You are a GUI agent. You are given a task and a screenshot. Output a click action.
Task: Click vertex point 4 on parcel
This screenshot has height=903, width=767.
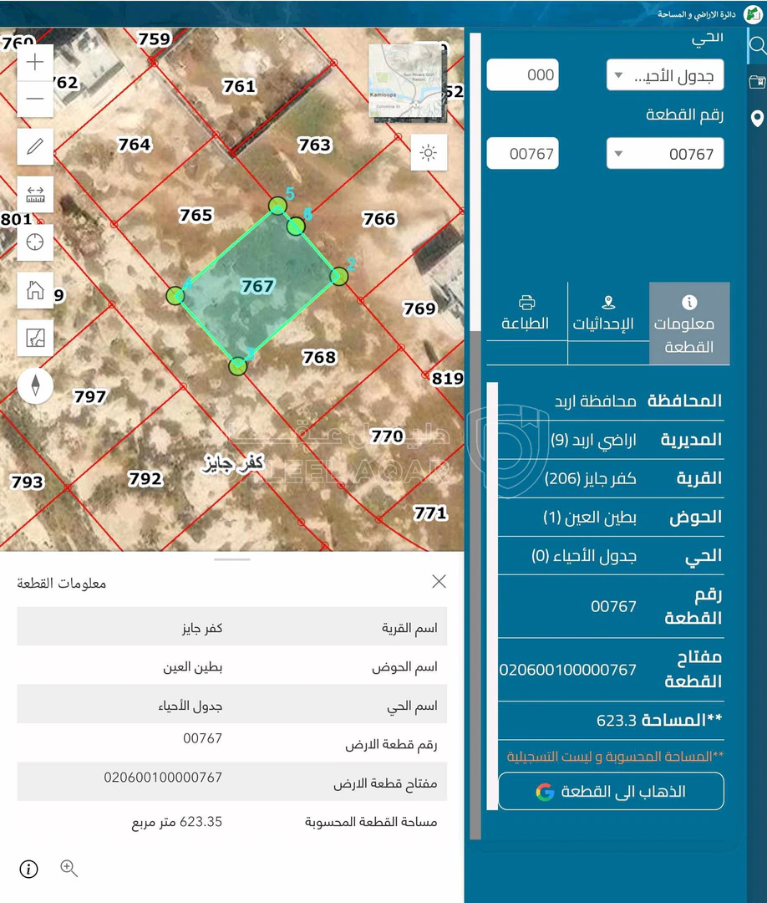[175, 296]
